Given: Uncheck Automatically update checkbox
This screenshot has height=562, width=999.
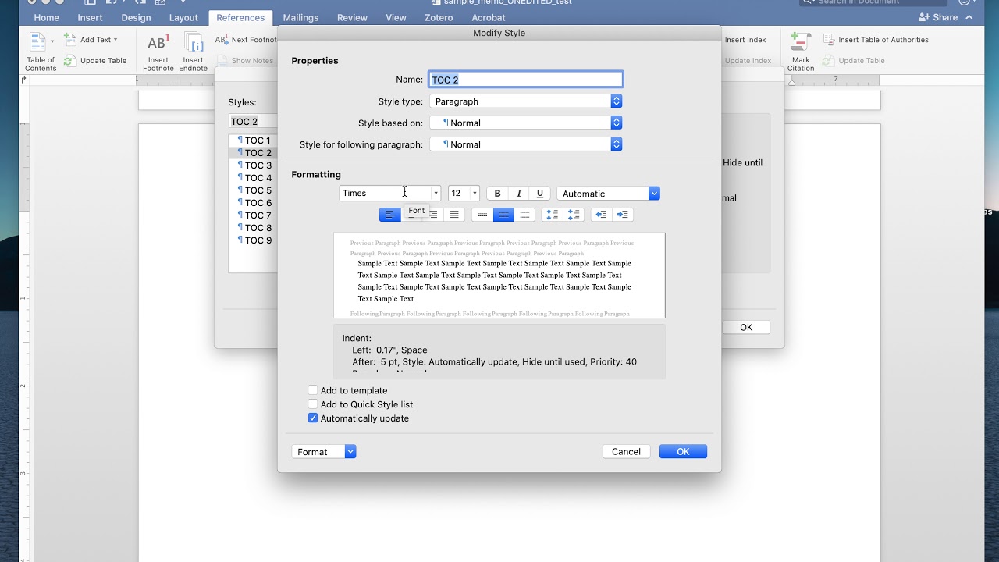Looking at the screenshot, I should 313,418.
